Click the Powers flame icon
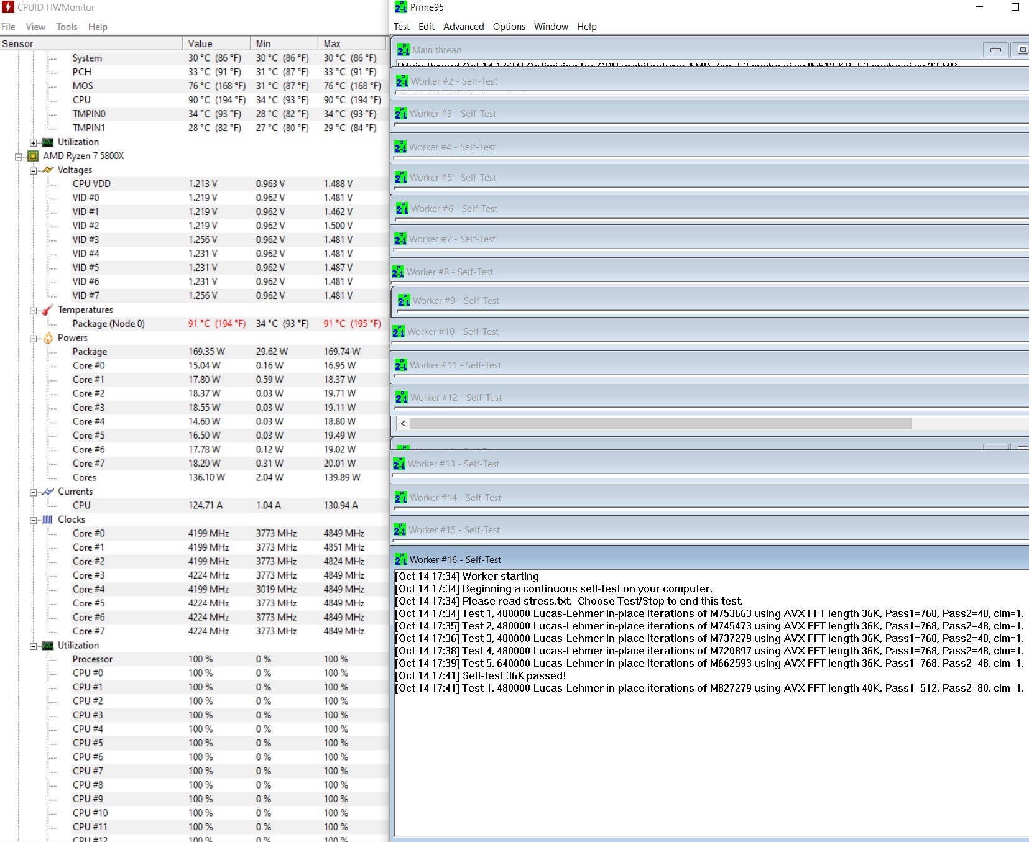 [x=48, y=338]
